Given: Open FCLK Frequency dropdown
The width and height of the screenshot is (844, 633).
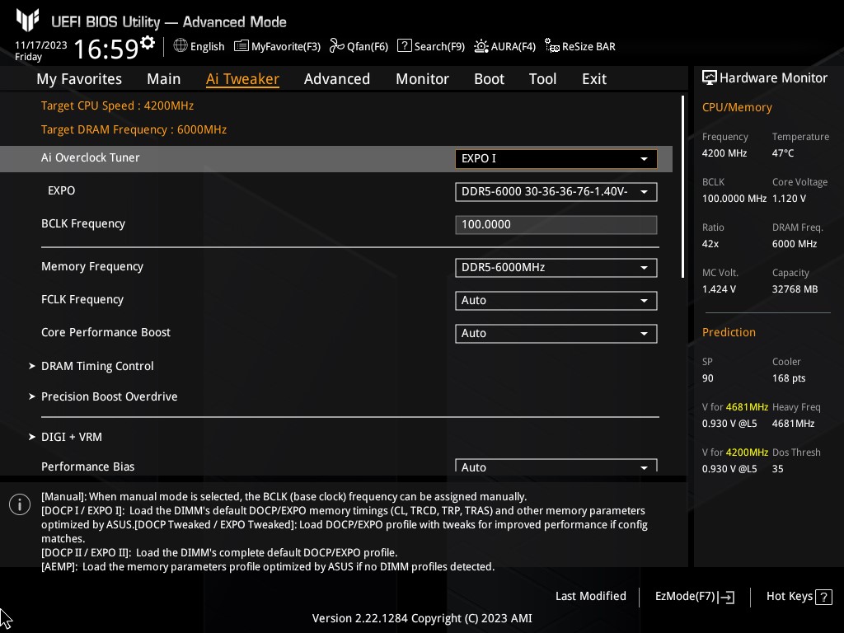Looking at the screenshot, I should pos(556,300).
